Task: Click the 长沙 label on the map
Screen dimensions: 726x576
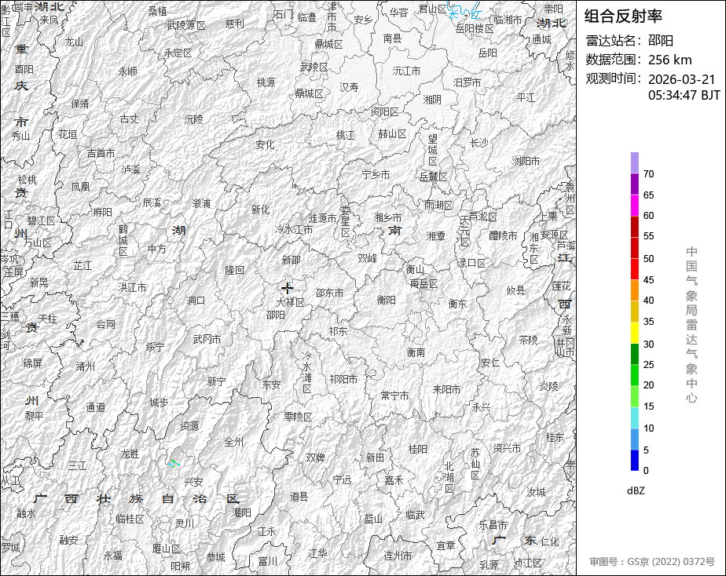Action: [478, 143]
